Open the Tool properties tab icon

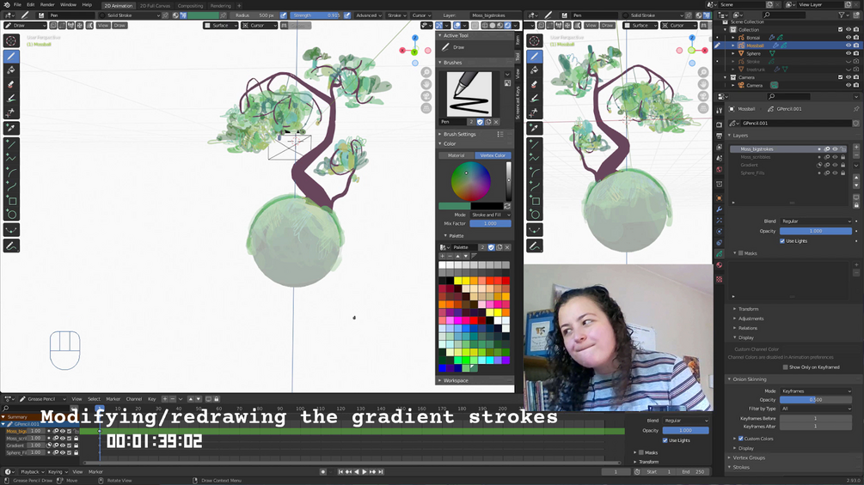pyautogui.click(x=719, y=111)
